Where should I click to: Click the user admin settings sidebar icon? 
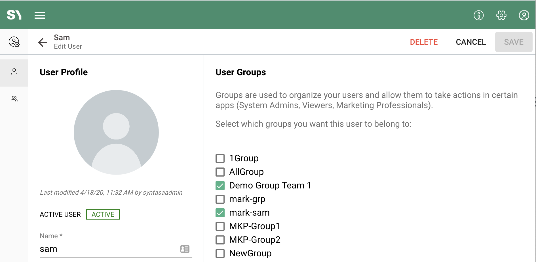point(14,42)
